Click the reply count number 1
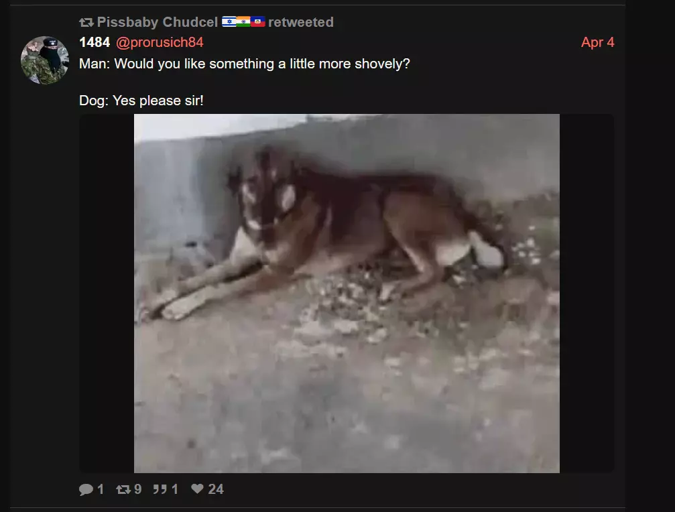This screenshot has width=675, height=512. 101,489
